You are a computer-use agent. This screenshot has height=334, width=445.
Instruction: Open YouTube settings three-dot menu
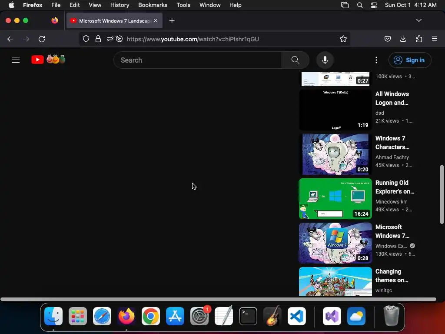pyautogui.click(x=376, y=60)
